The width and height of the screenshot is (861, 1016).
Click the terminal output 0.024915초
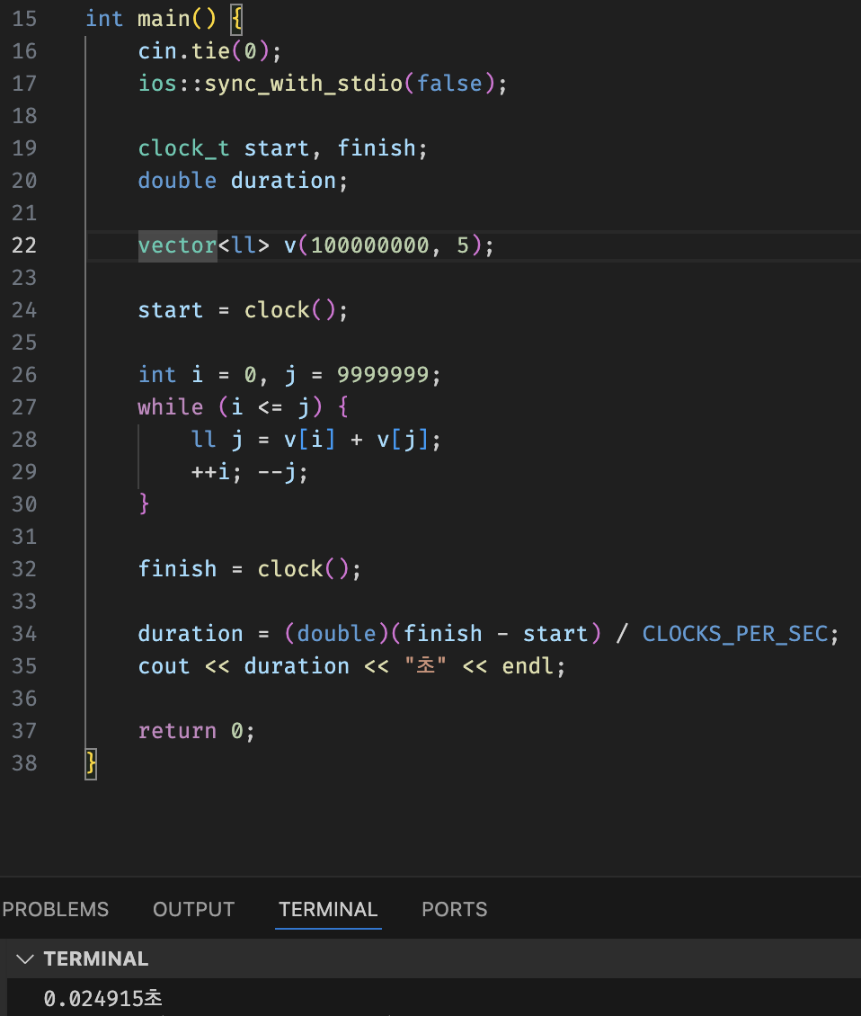pyautogui.click(x=103, y=999)
